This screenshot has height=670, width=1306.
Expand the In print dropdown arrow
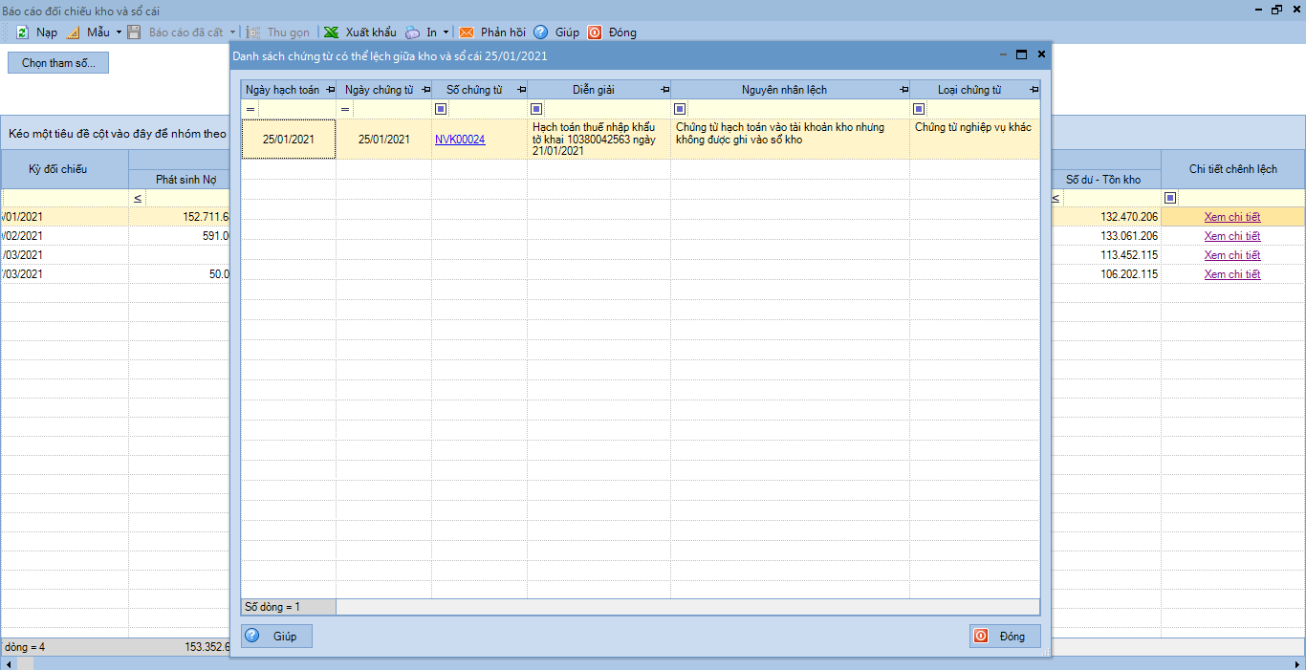tap(446, 32)
